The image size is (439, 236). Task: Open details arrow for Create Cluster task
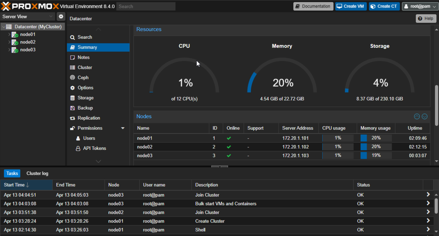[428, 221]
